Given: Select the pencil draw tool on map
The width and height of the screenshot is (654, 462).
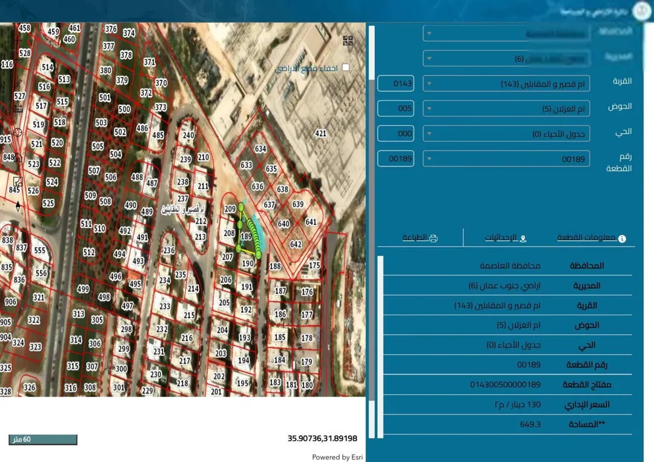Looking at the screenshot, I should (18, 84).
